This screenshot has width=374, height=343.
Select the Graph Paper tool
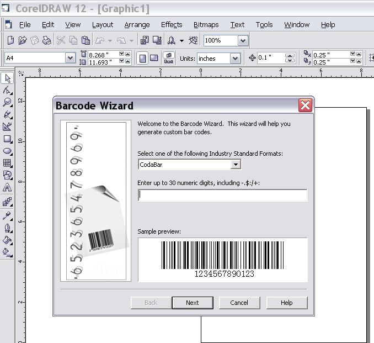[7, 163]
